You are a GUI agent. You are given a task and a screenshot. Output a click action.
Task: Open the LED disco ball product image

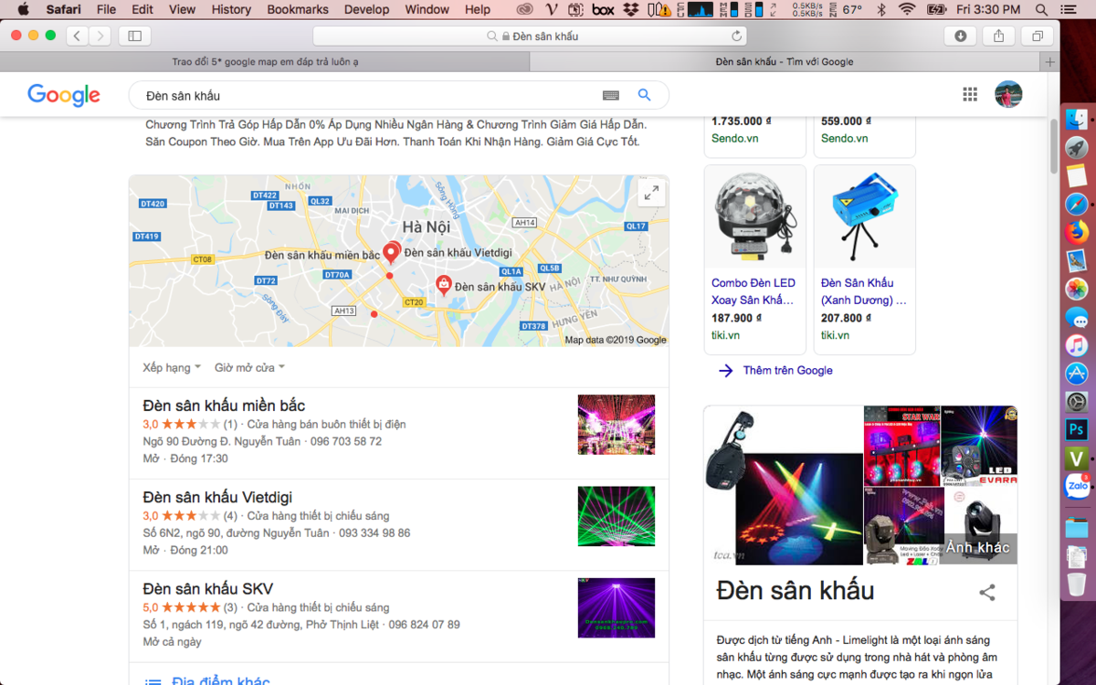tap(754, 216)
